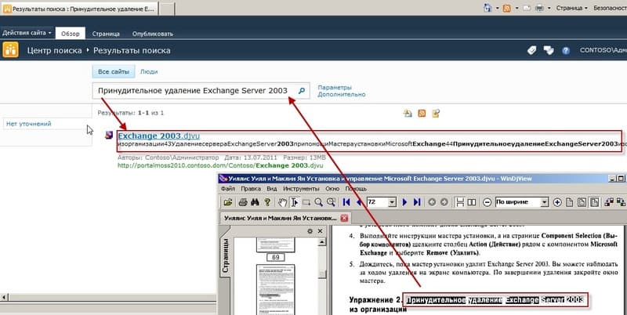
Task: Select the Люди search scope tab
Action: tap(149, 72)
